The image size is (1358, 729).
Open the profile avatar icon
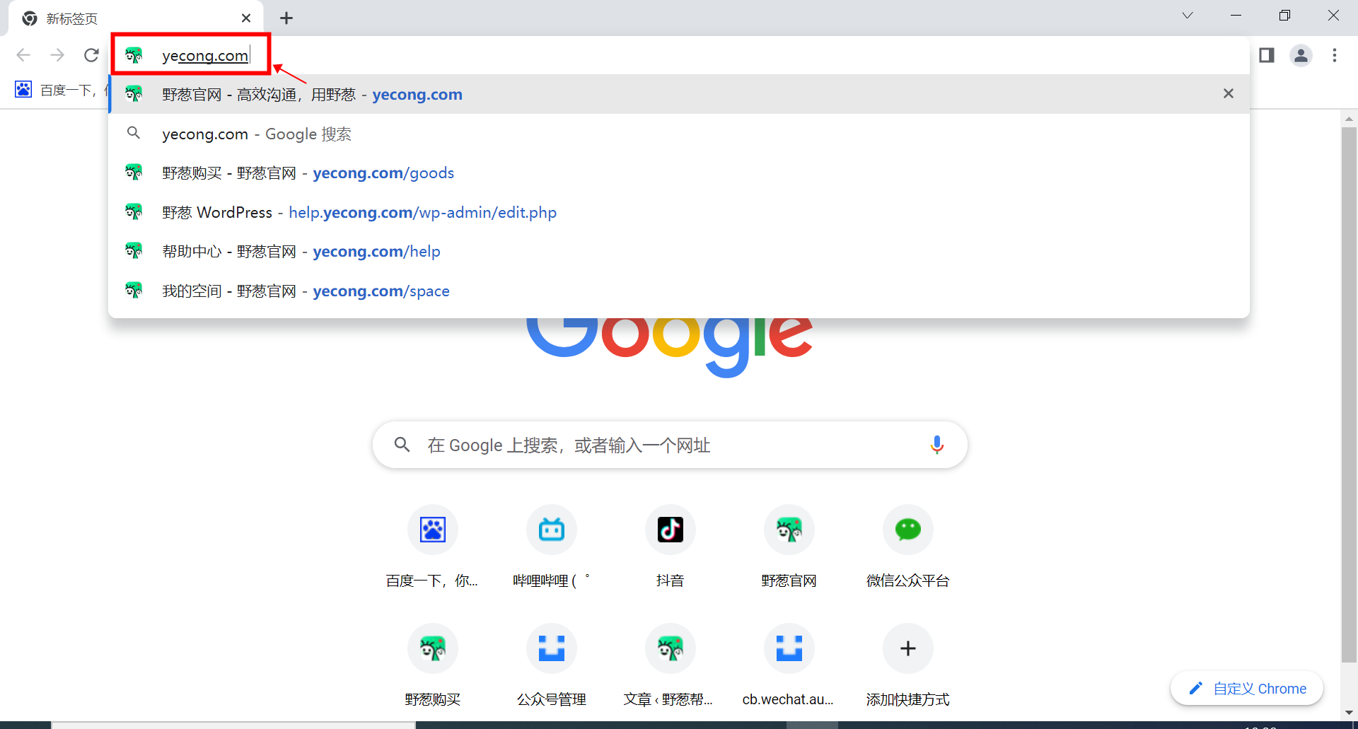pyautogui.click(x=1301, y=55)
